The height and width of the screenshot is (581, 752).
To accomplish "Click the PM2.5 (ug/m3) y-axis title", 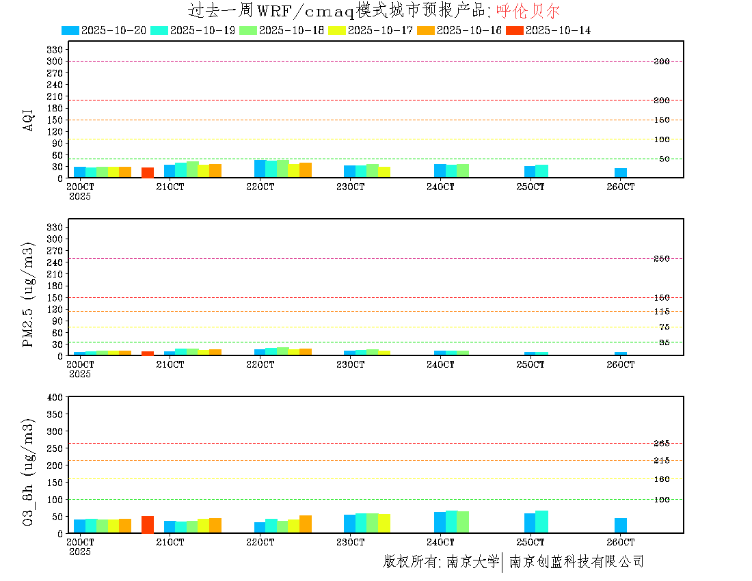I will coord(29,295).
